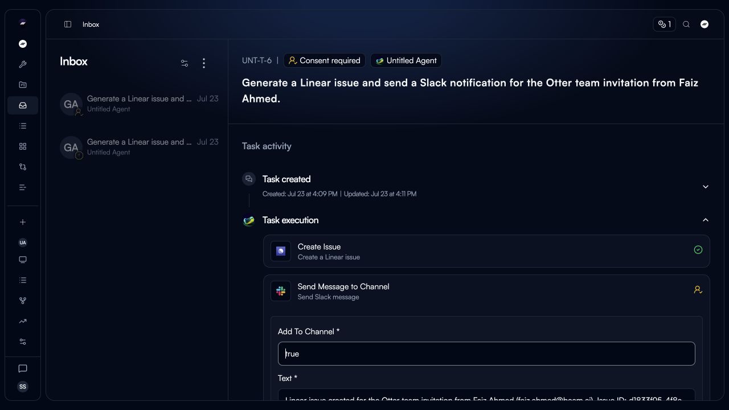729x410 pixels.
Task: Click the Task created chat icon
Action: (x=249, y=179)
